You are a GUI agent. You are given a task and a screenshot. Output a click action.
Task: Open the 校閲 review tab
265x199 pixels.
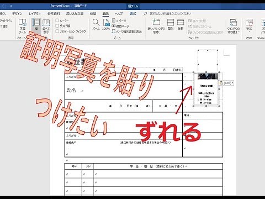[93, 13]
